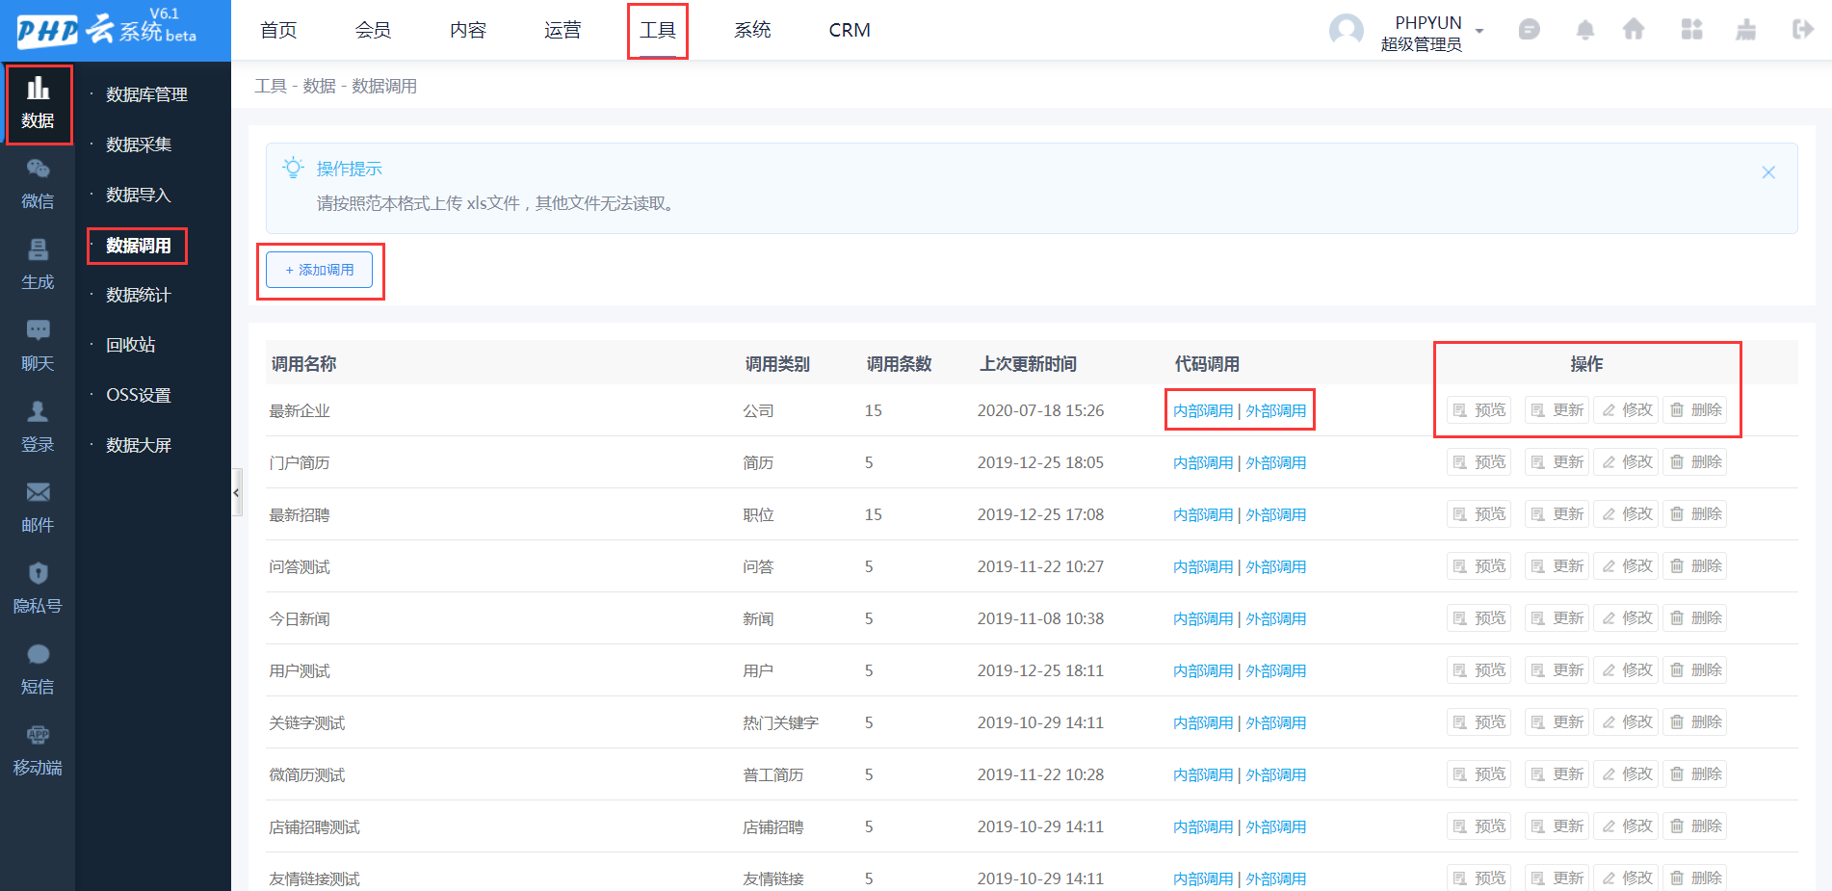Click the clear cache broom icon
The image size is (1832, 891).
pos(1745,30)
